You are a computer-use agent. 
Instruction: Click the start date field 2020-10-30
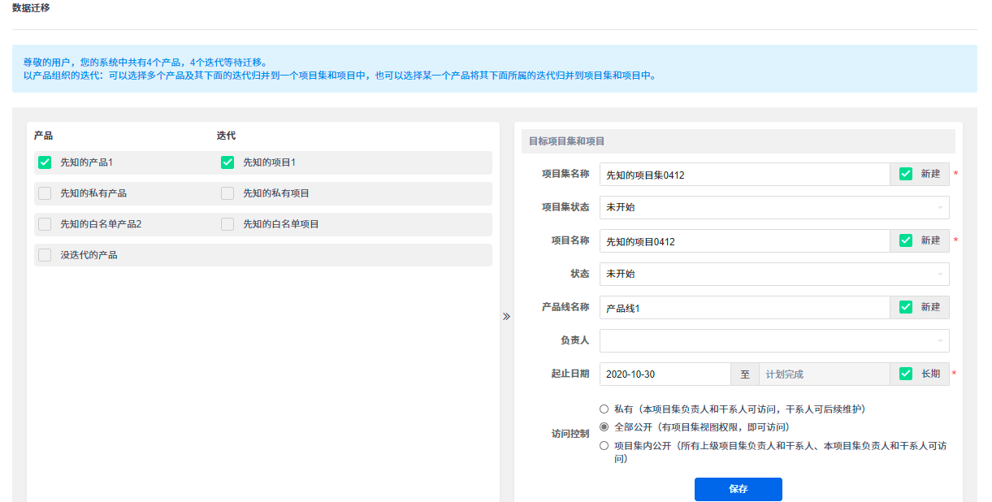(665, 374)
